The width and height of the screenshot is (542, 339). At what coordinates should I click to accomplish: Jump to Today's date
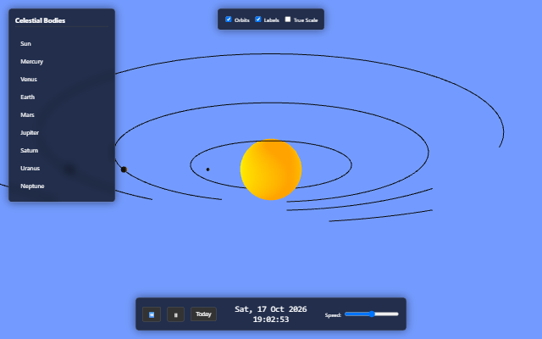click(x=203, y=314)
